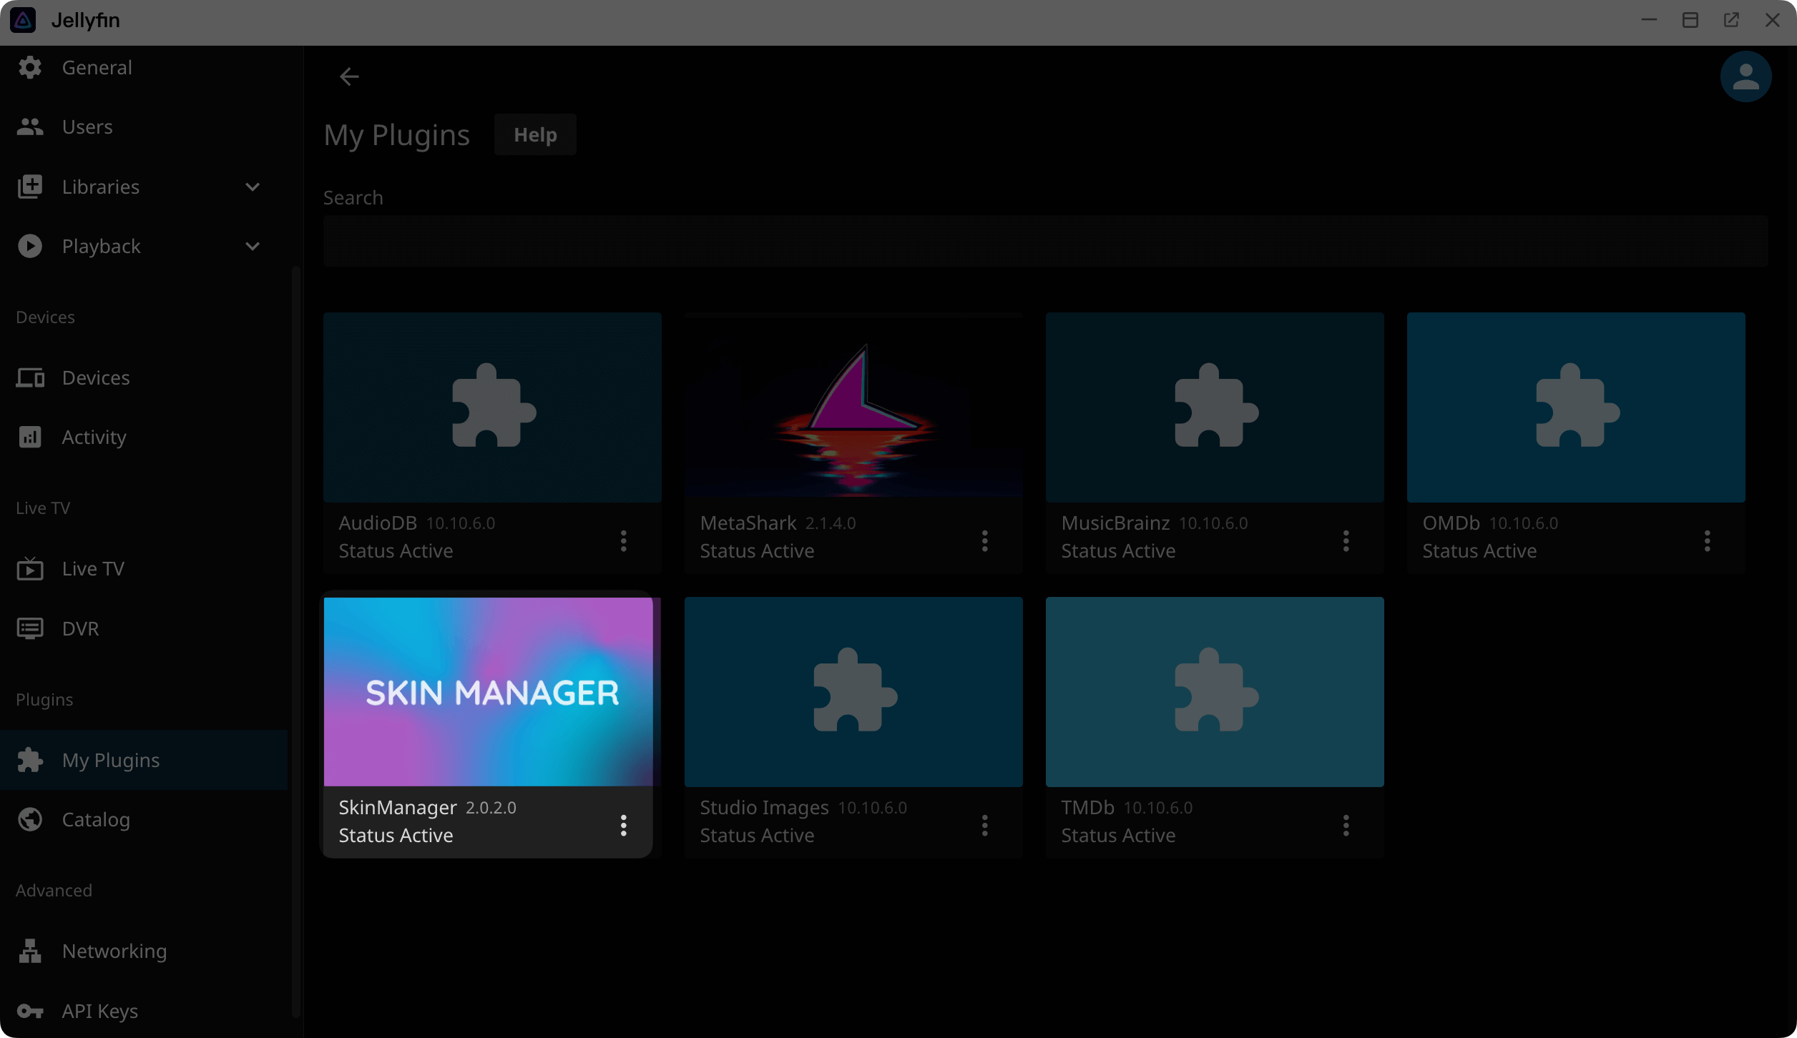The width and height of the screenshot is (1797, 1038).
Task: Click the API Keys key icon
Action: point(30,1011)
